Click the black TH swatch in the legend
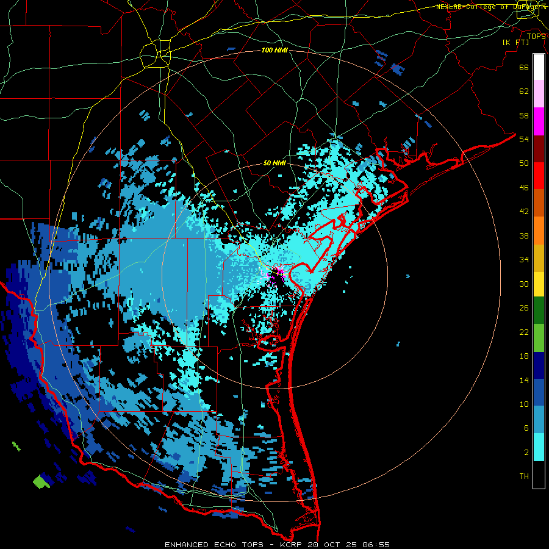The image size is (549, 549). coord(539,475)
